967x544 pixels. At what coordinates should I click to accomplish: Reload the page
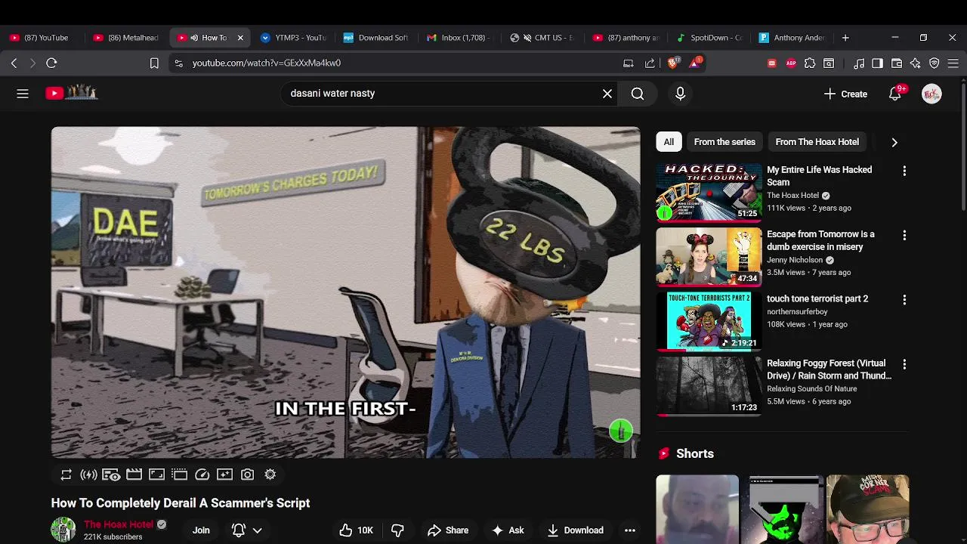point(51,63)
